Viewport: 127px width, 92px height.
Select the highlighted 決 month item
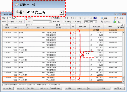click(x=95, y=18)
